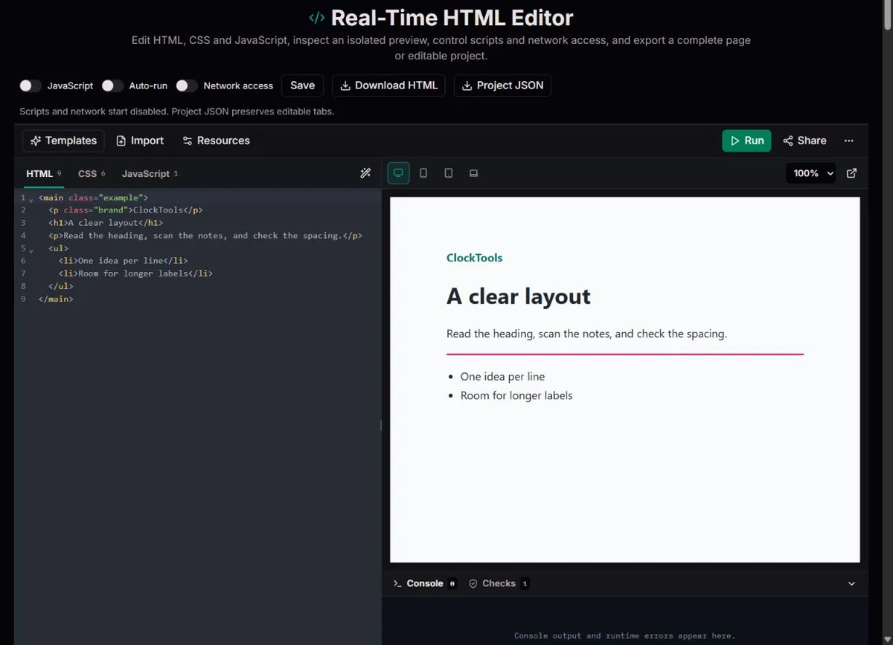
Task: Collapse the console panel chevron
Action: click(852, 583)
